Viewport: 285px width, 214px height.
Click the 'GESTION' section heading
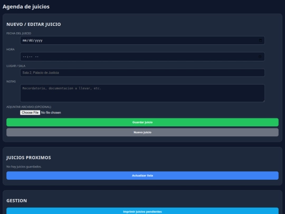[16, 201]
